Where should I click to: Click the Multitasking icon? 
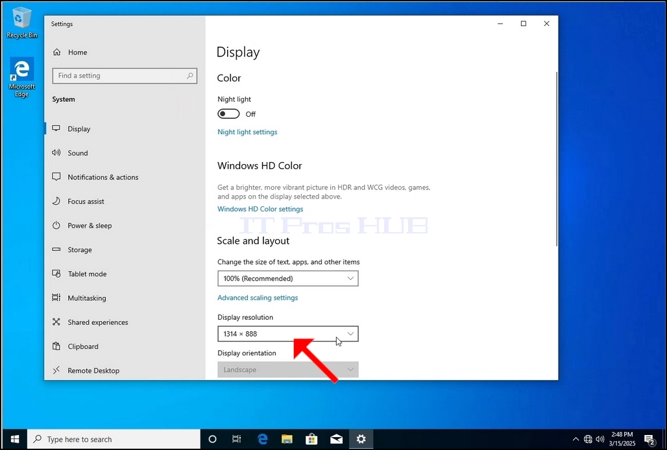[56, 298]
